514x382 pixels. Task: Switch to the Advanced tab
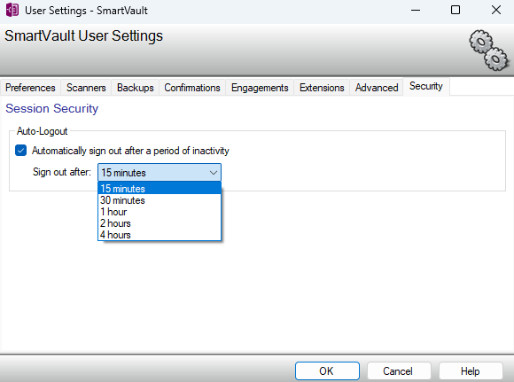click(377, 88)
